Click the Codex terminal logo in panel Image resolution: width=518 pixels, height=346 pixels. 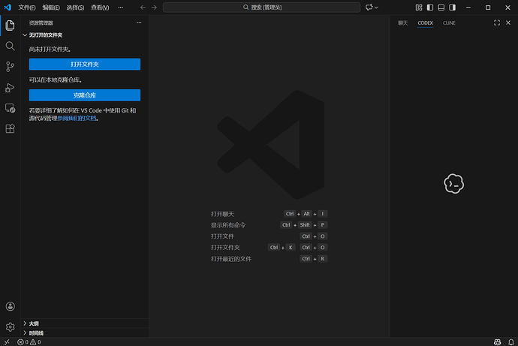454,184
